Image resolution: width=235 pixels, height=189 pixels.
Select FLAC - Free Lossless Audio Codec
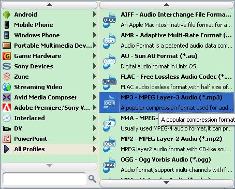167,82
